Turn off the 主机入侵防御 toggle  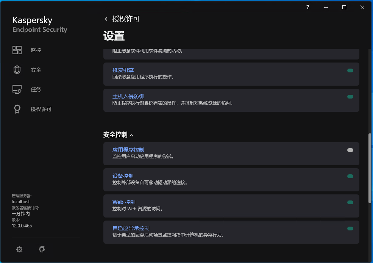[x=350, y=97]
